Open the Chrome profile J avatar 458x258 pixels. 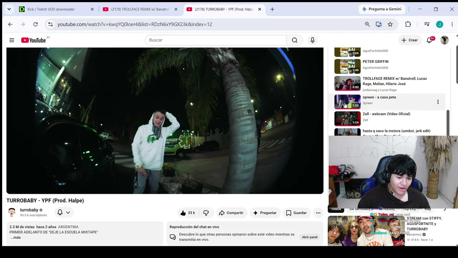click(x=439, y=24)
